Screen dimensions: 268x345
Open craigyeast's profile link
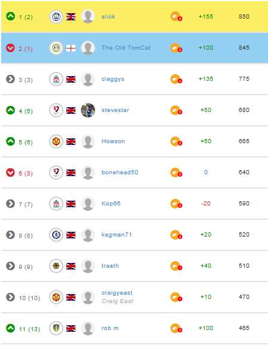[117, 293]
